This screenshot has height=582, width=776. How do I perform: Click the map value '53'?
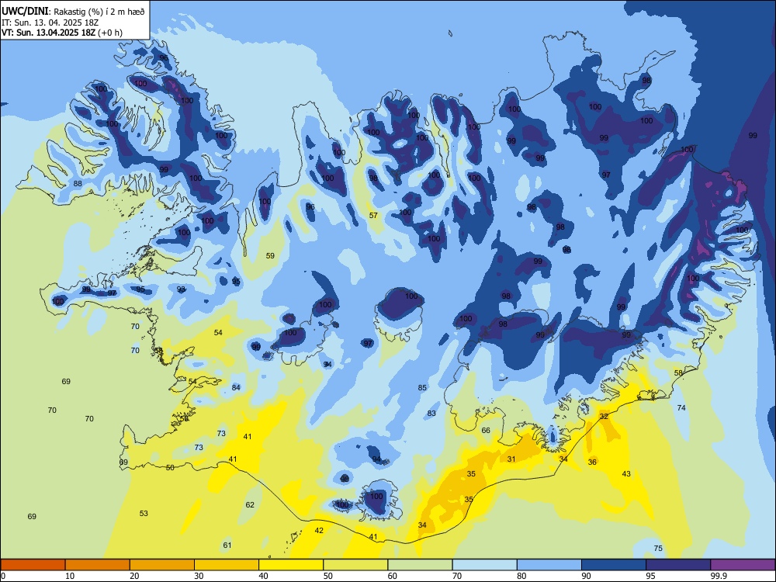pyautogui.click(x=144, y=514)
